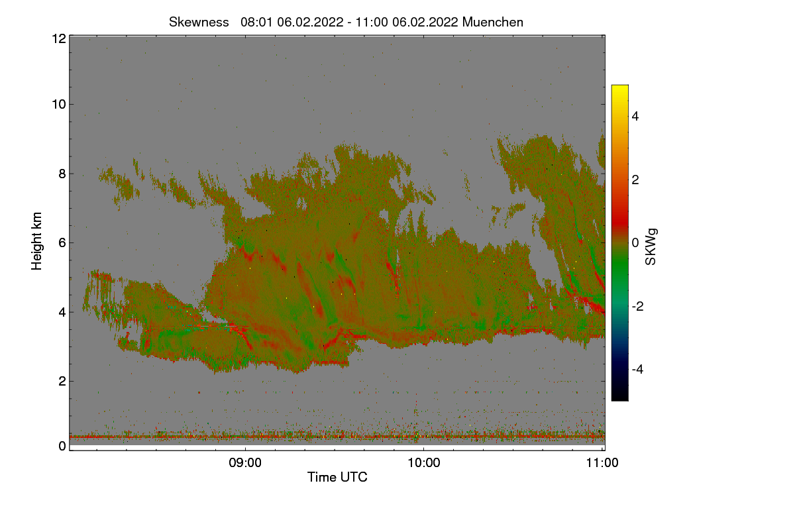The width and height of the screenshot is (795, 530).
Task: Click the '10:00' time tick label
Action: click(424, 463)
